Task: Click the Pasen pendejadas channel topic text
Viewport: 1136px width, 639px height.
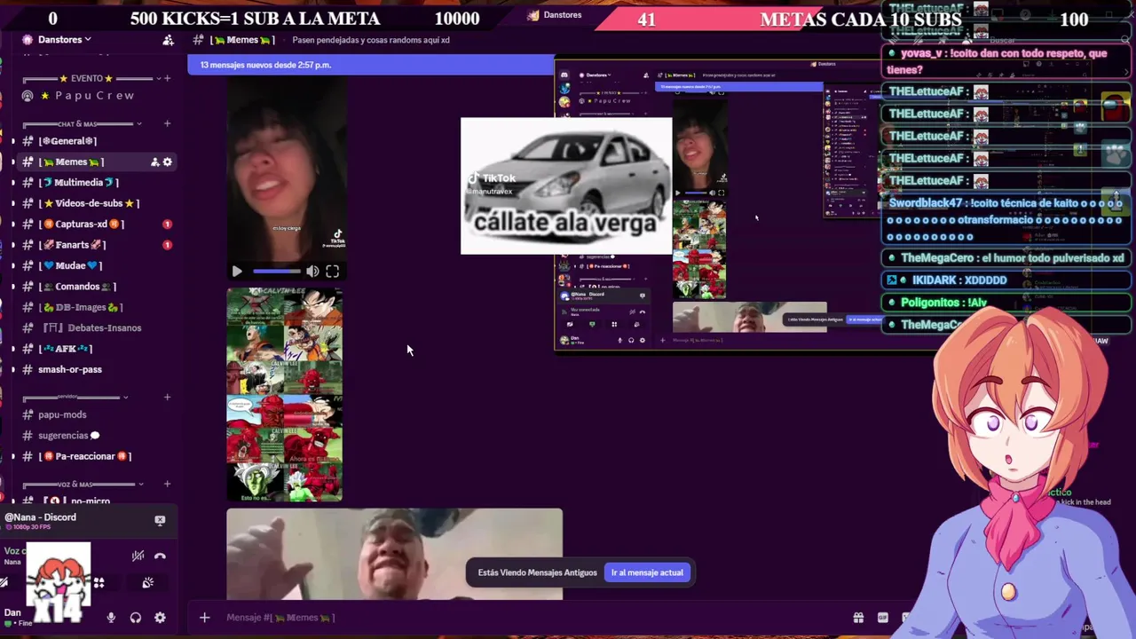Action: pos(371,40)
